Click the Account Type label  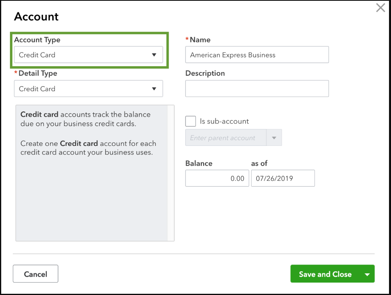[x=37, y=40]
